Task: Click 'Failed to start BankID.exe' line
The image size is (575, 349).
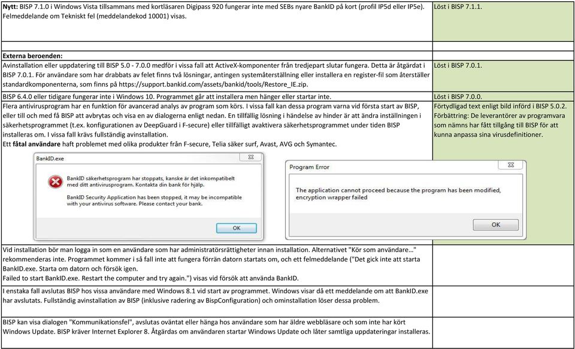Action: coord(150,278)
